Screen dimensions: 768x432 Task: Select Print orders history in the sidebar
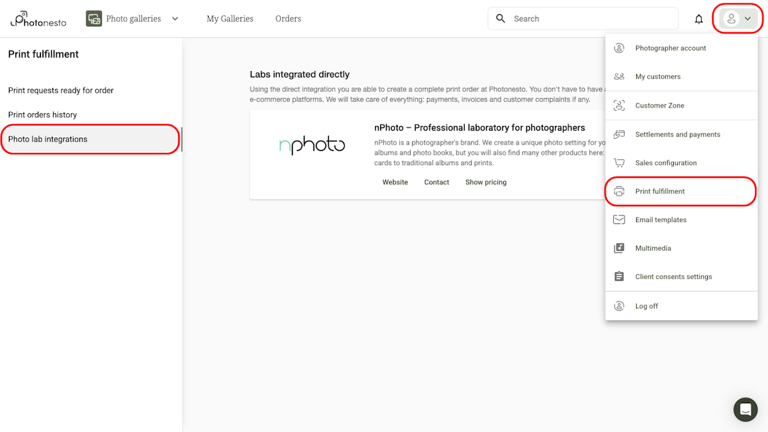42,114
